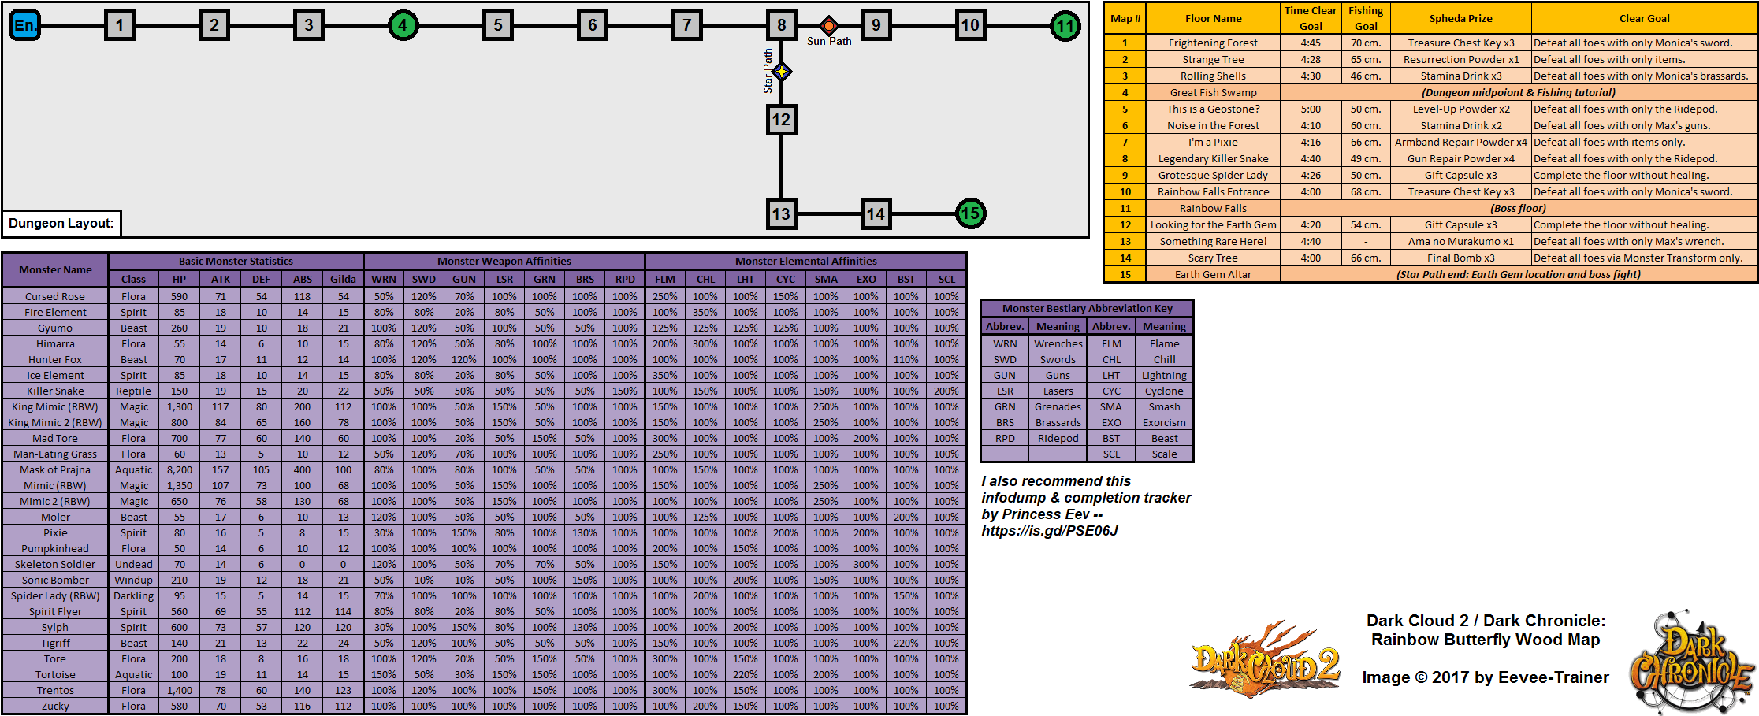Click green circle node 11 on map

click(x=1065, y=25)
